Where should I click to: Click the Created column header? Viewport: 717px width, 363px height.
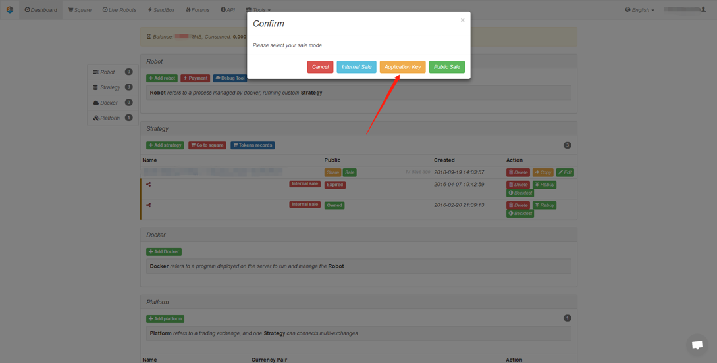[x=444, y=160]
